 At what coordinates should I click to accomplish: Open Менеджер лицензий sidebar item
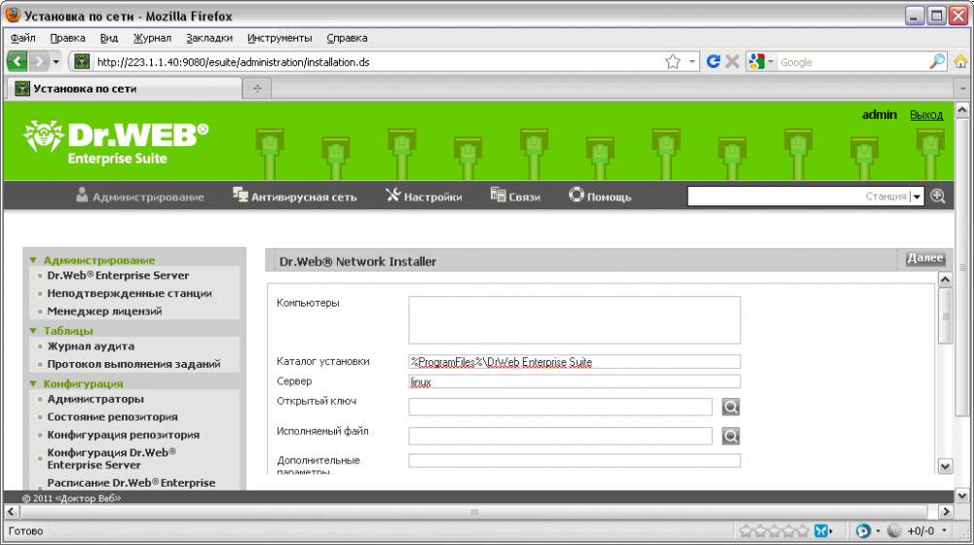104,311
